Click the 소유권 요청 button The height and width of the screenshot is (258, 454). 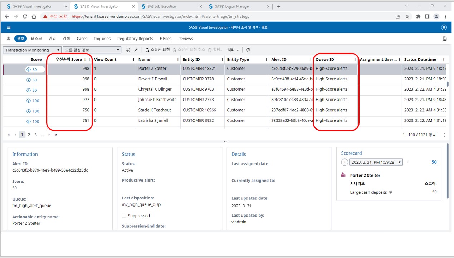[x=157, y=50]
